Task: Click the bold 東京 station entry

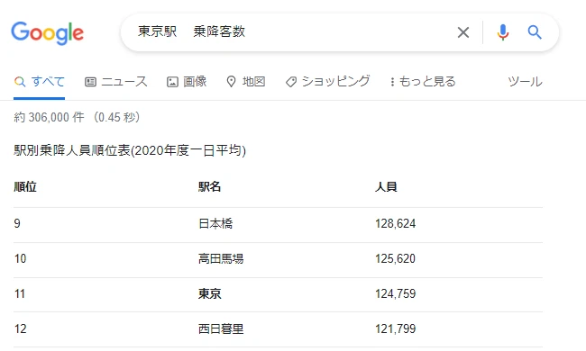Action: pos(210,294)
